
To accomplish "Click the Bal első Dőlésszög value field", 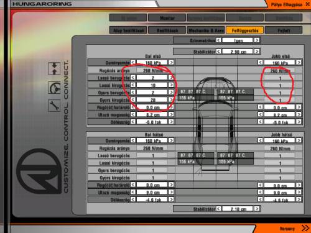I will pos(152,122).
